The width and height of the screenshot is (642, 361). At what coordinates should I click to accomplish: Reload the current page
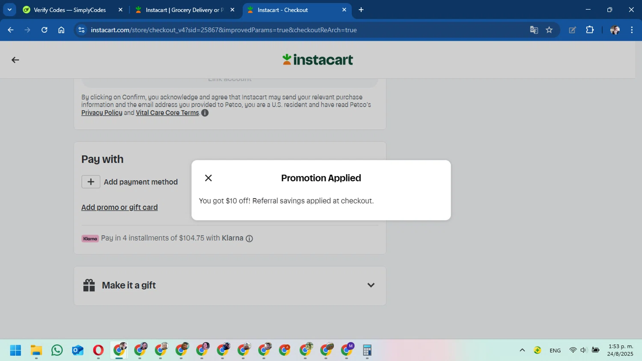pyautogui.click(x=44, y=30)
